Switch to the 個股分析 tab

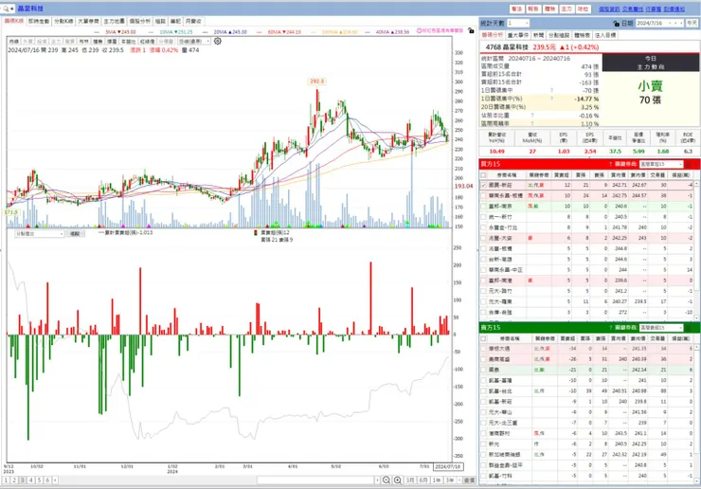139,21
